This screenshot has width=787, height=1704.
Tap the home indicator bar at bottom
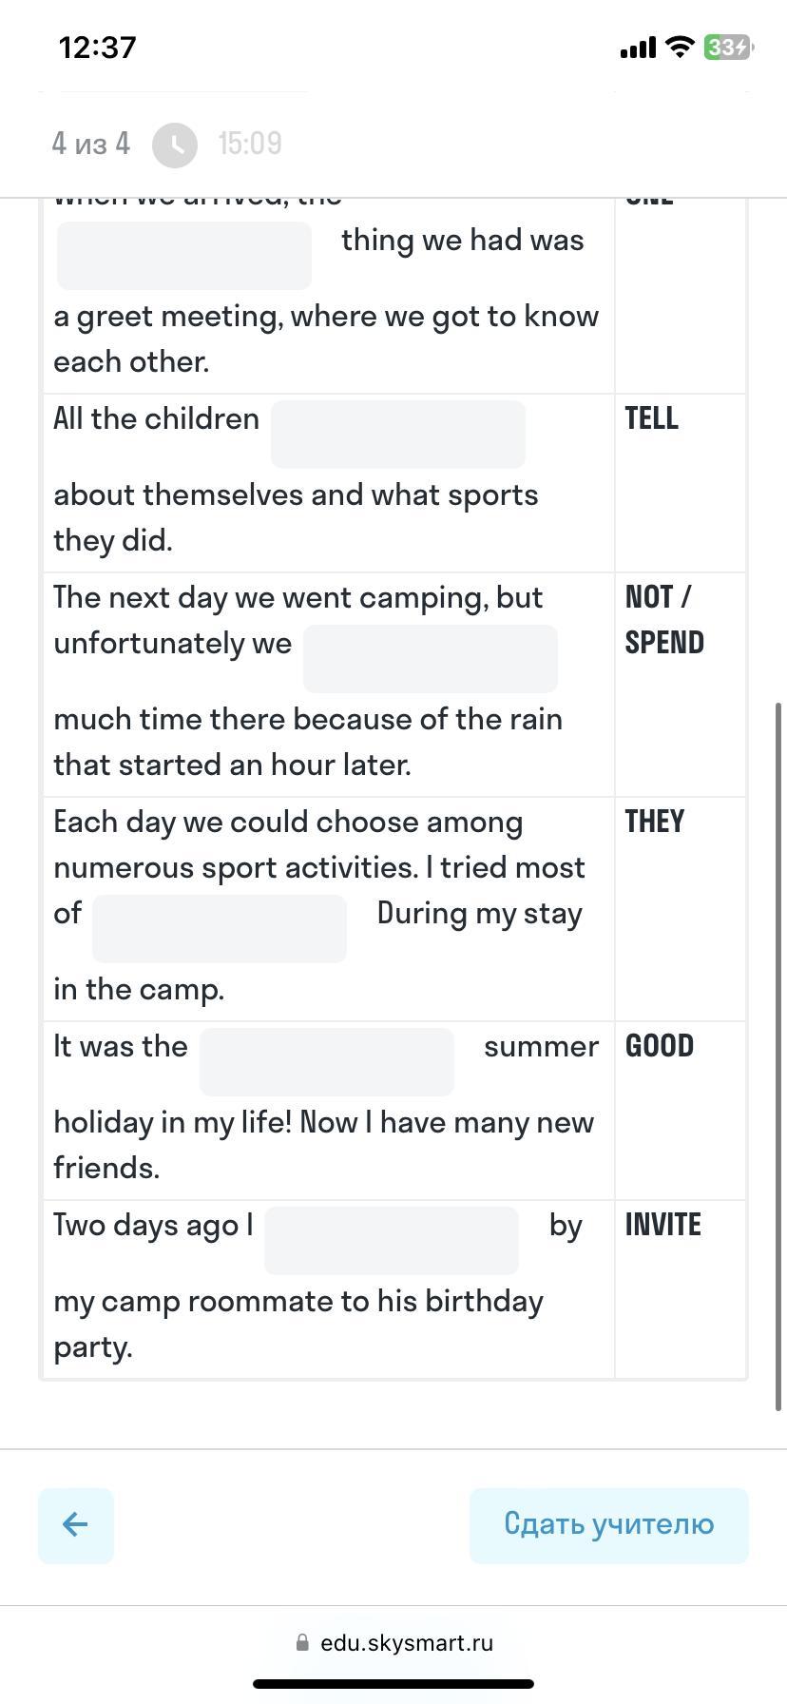coord(393,1684)
